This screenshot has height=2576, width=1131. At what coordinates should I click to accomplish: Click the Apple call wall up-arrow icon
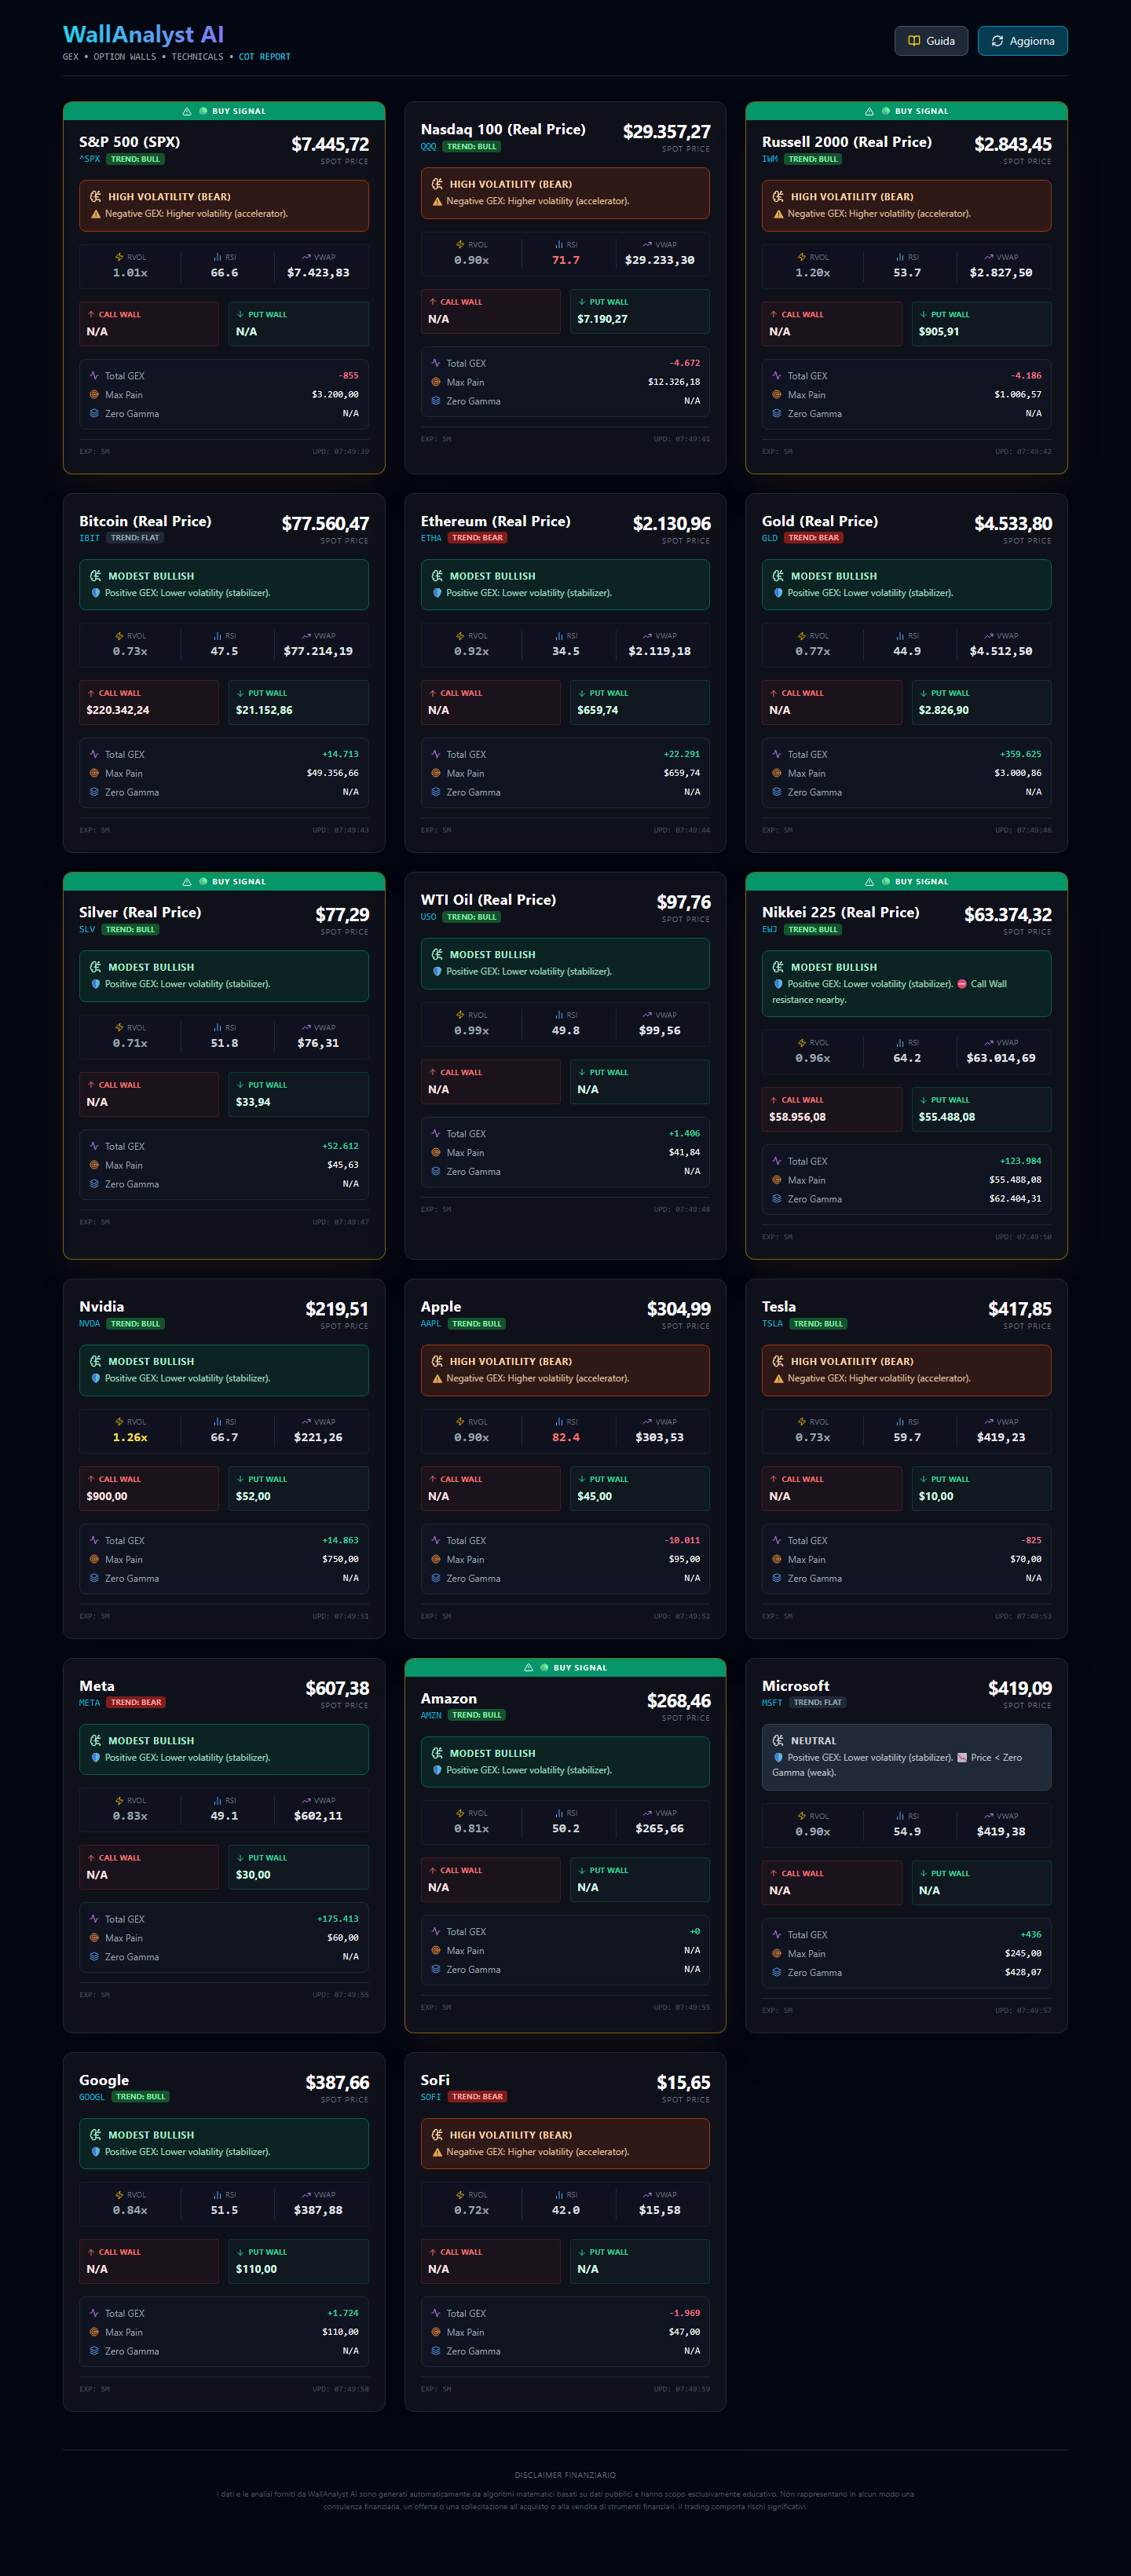click(433, 1479)
